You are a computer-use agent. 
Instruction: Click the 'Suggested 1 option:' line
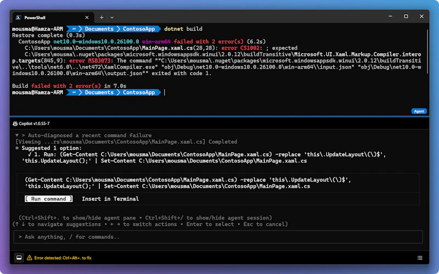click(52, 148)
